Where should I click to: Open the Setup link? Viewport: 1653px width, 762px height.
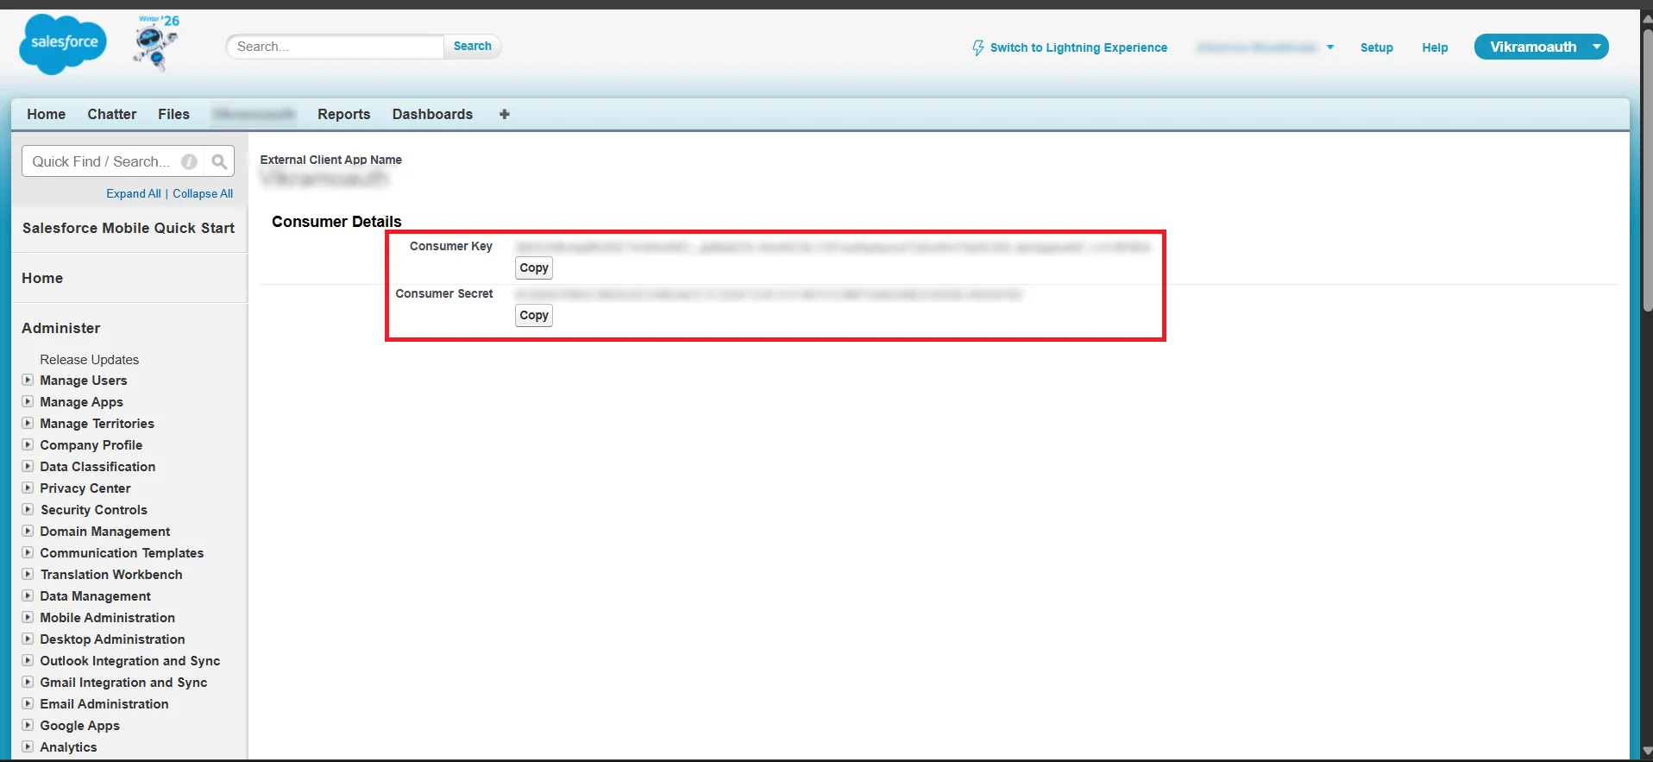1376,47
